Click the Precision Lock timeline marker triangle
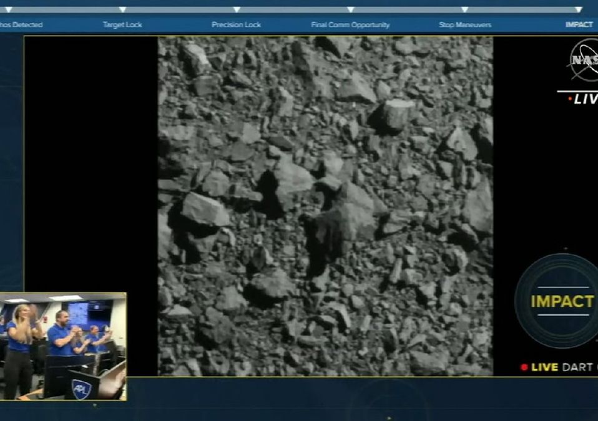The image size is (598, 421). [x=237, y=9]
